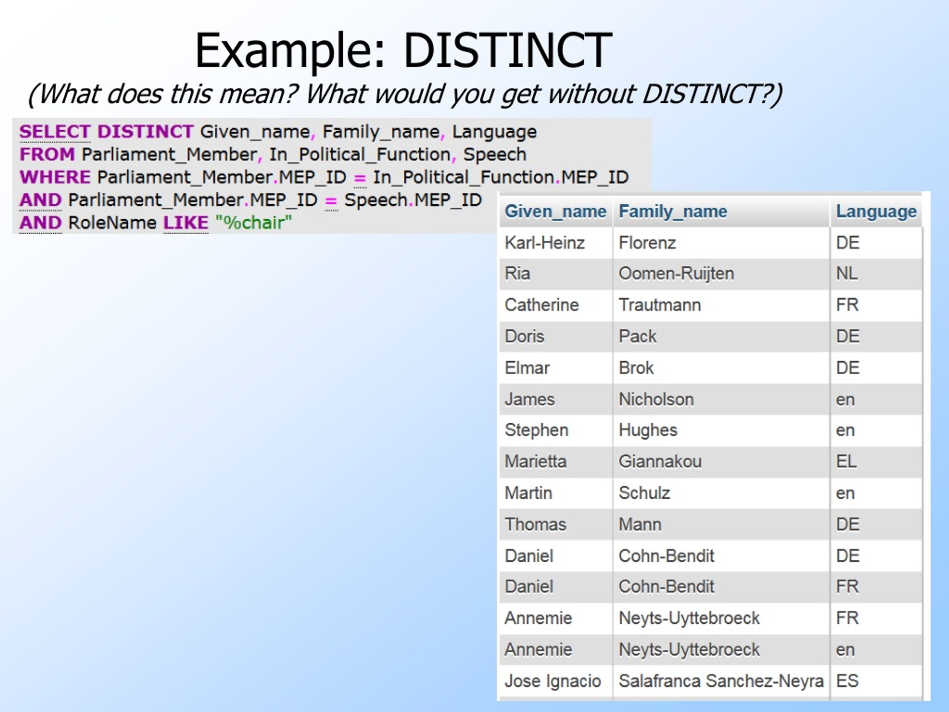Viewport: 949px width, 712px height.
Task: Click the Schulz cell
Action: (721, 493)
